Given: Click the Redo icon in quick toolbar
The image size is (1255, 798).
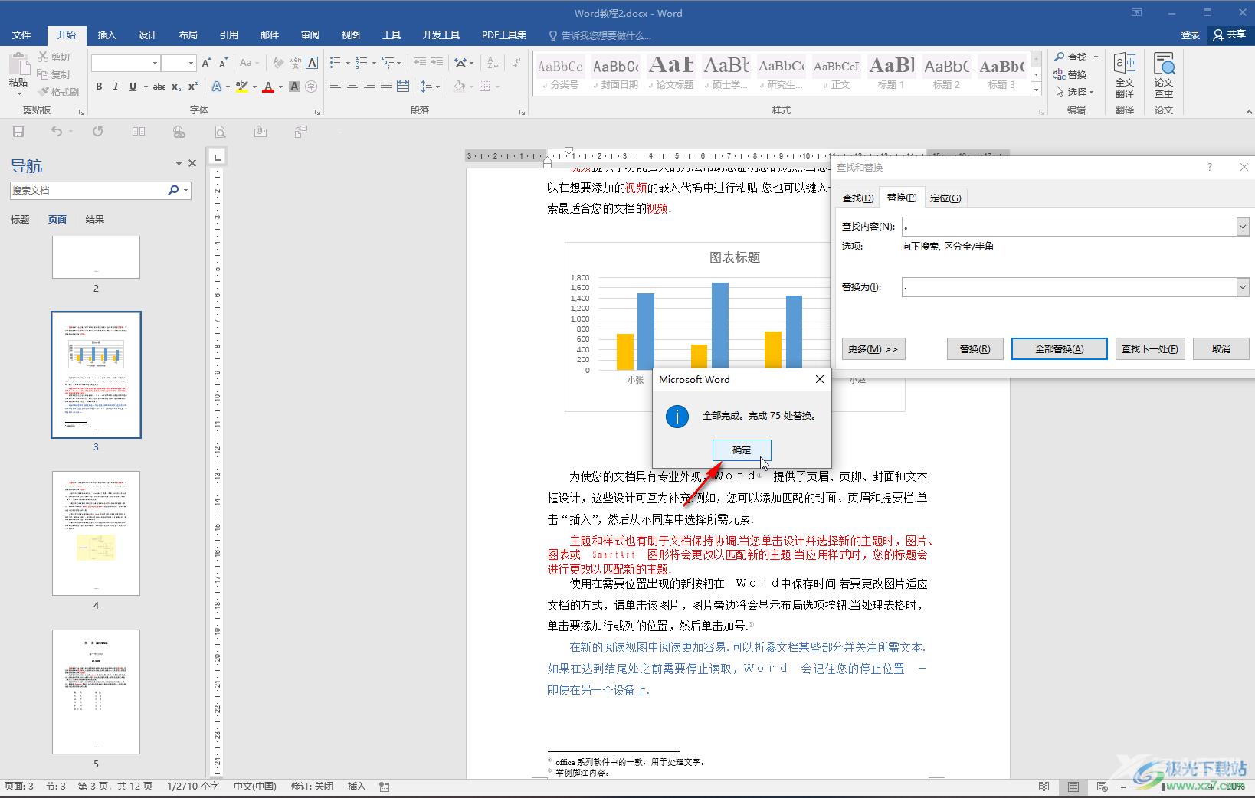Looking at the screenshot, I should pos(97,132).
